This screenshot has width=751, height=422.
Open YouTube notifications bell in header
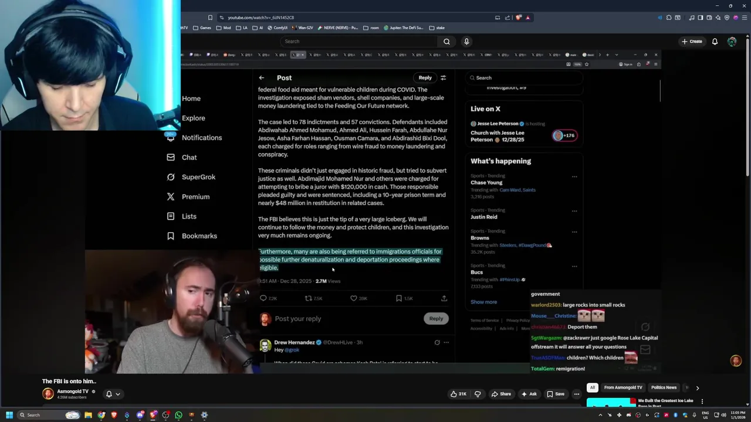point(715,42)
